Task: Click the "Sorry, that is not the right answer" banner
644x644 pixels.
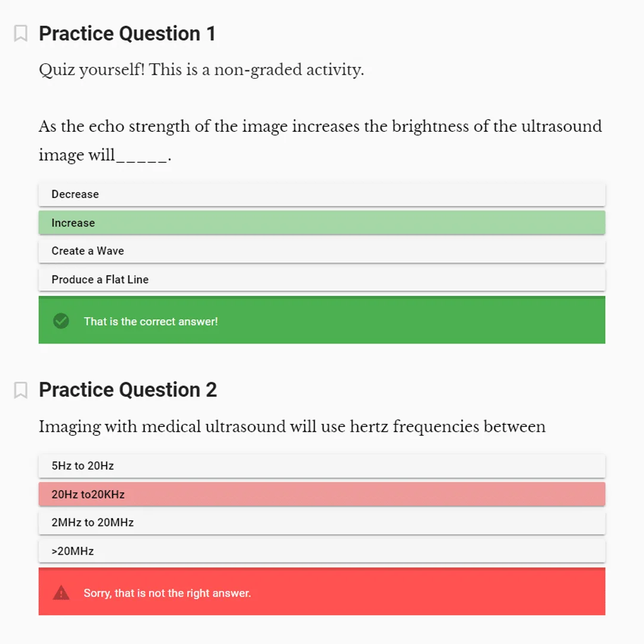Action: point(322,592)
